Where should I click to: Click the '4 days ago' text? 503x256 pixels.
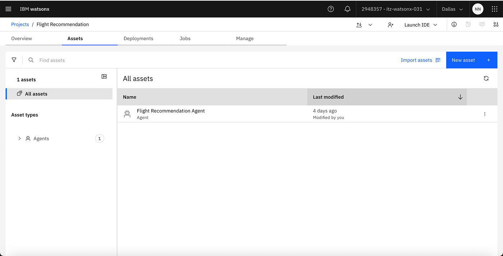(325, 111)
